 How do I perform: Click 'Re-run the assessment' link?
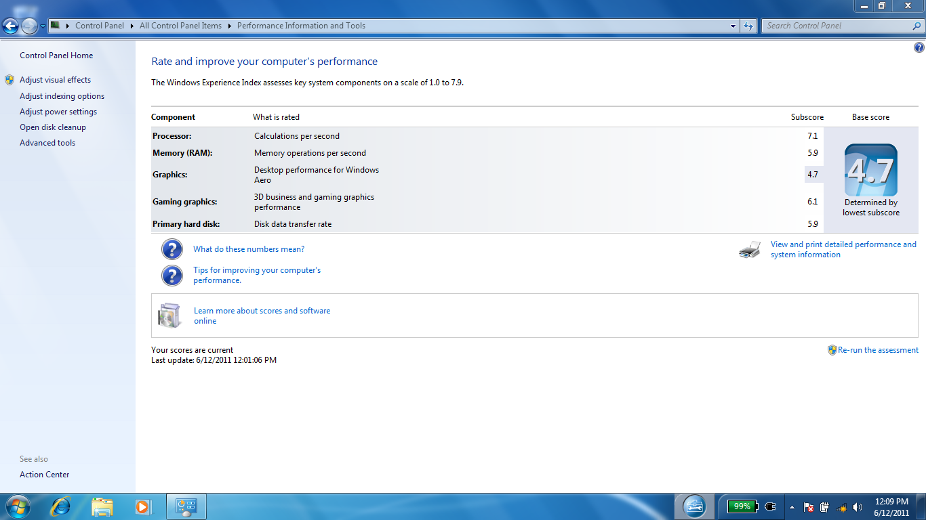(x=878, y=350)
